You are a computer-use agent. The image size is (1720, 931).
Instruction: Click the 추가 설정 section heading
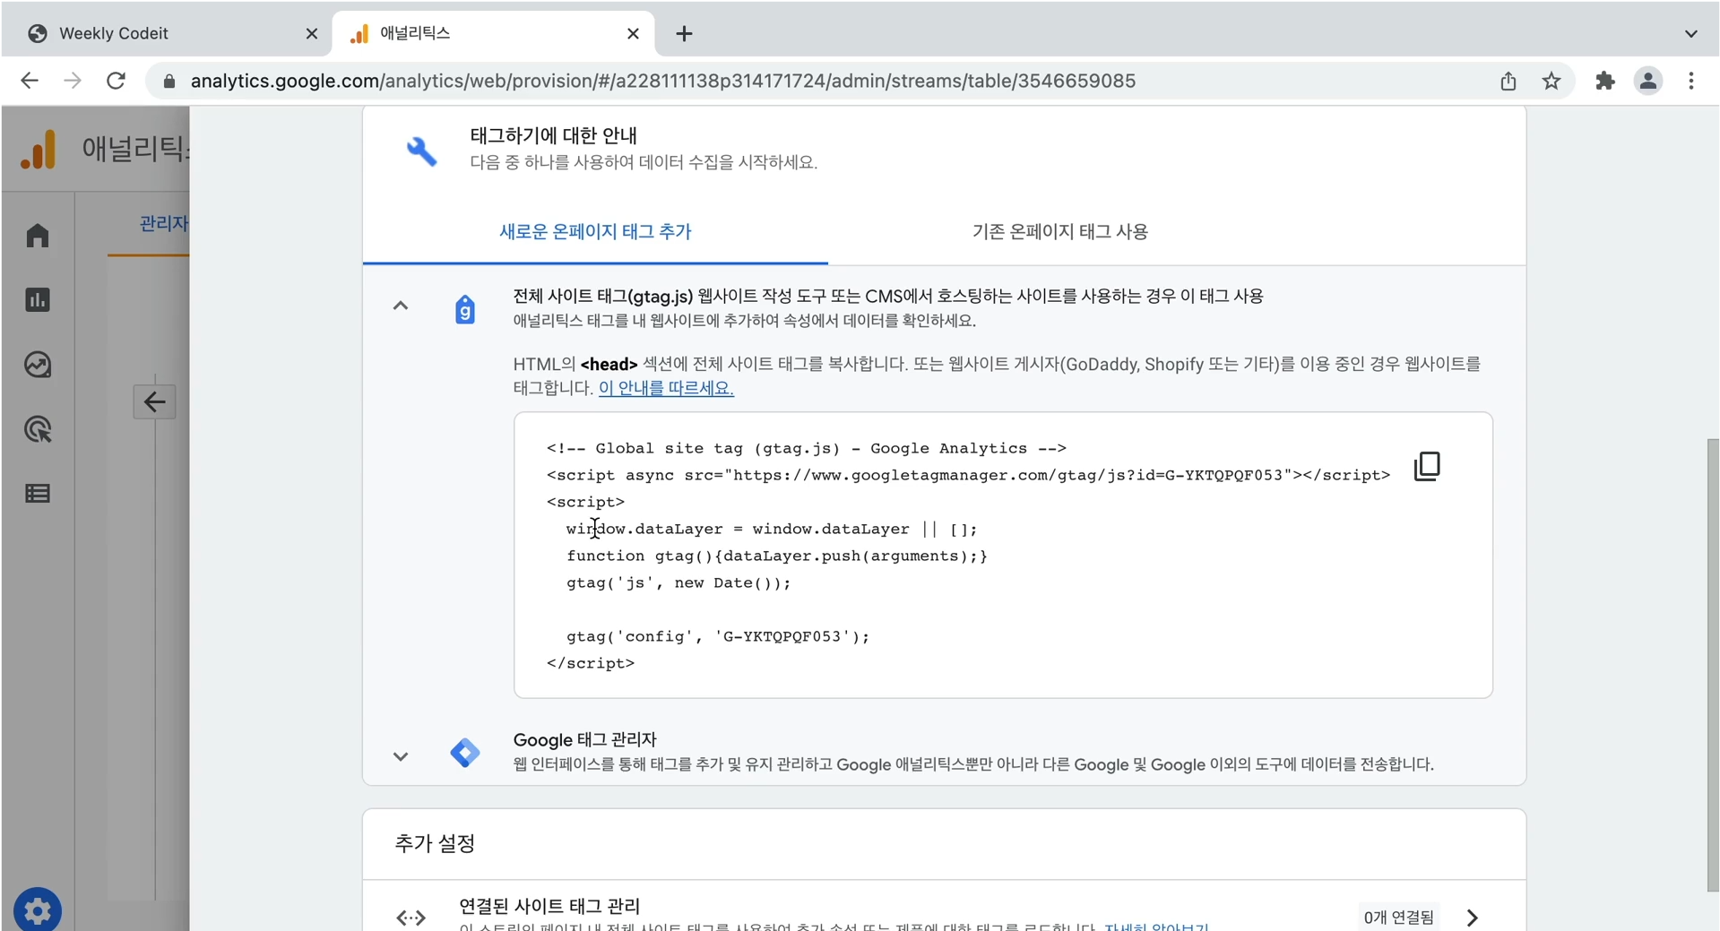pyautogui.click(x=435, y=843)
